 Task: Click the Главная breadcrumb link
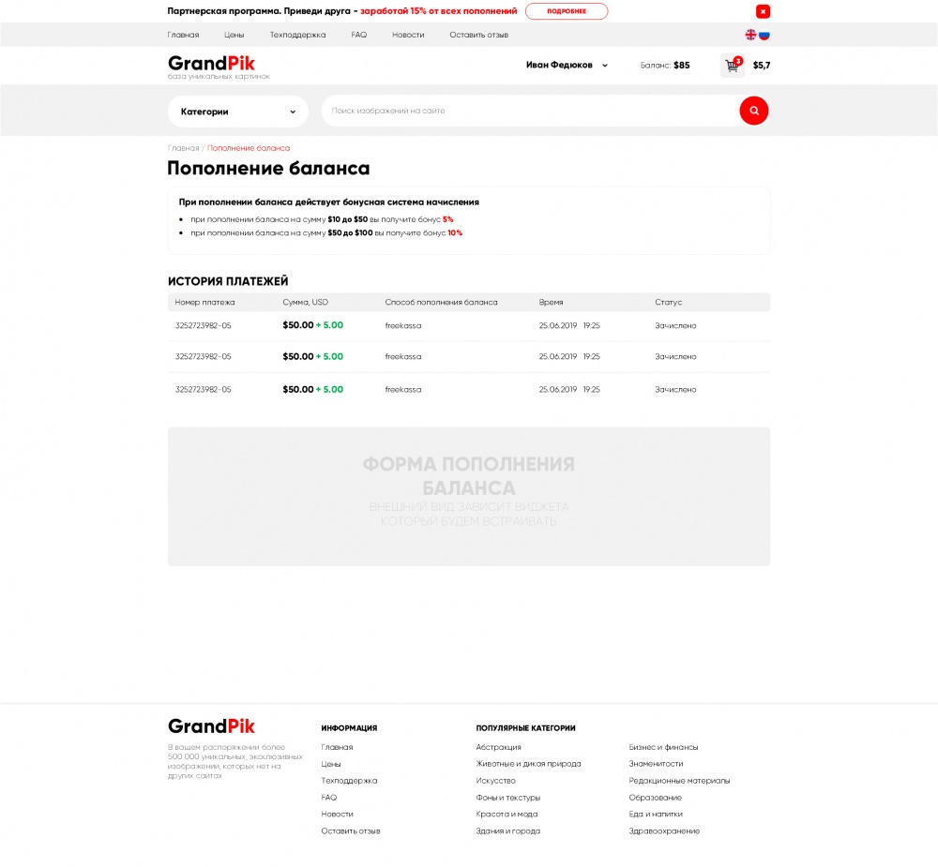pos(183,148)
